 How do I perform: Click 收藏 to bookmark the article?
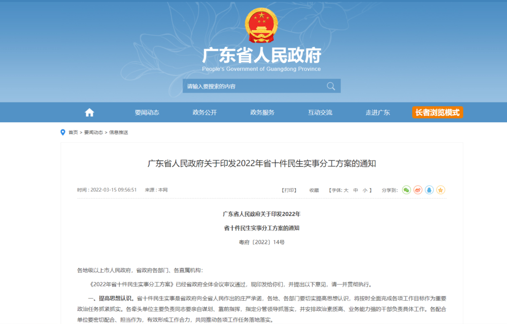point(314,190)
